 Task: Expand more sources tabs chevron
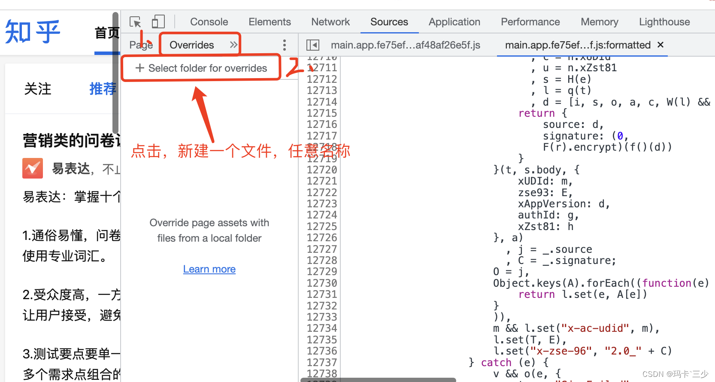point(233,45)
